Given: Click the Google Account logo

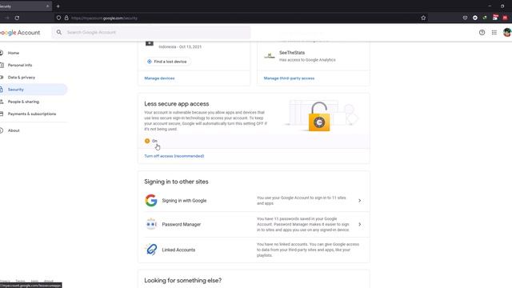Looking at the screenshot, I should coord(20,33).
